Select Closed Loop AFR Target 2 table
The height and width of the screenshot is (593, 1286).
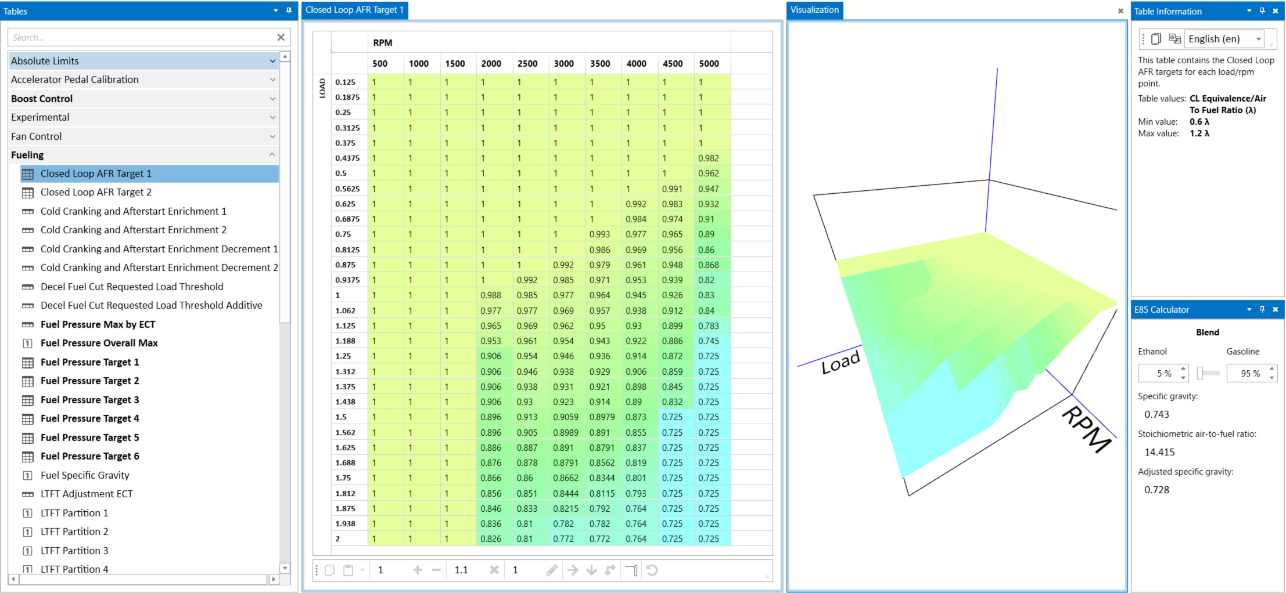coord(96,192)
